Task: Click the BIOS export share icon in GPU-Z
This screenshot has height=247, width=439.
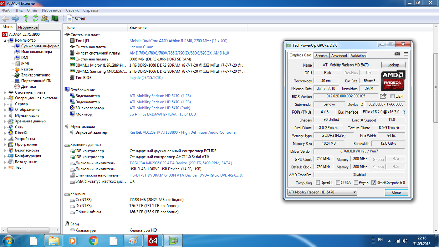Action: pyautogui.click(x=383, y=96)
